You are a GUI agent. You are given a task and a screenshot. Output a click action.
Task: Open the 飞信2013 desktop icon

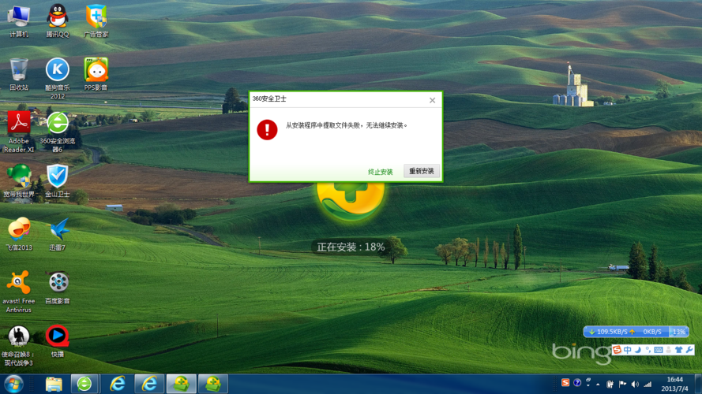tap(19, 234)
